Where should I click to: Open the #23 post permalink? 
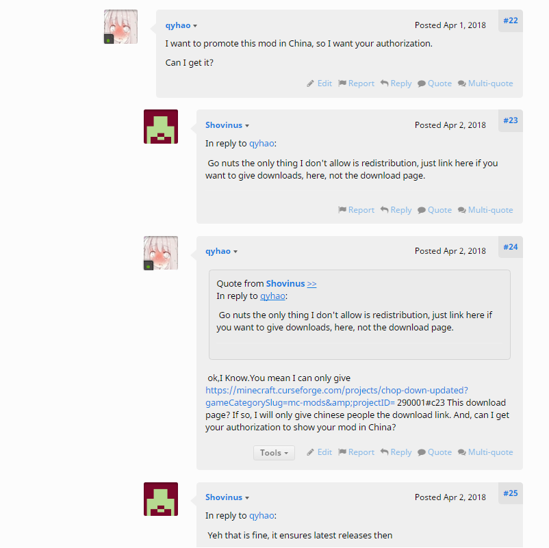[511, 120]
